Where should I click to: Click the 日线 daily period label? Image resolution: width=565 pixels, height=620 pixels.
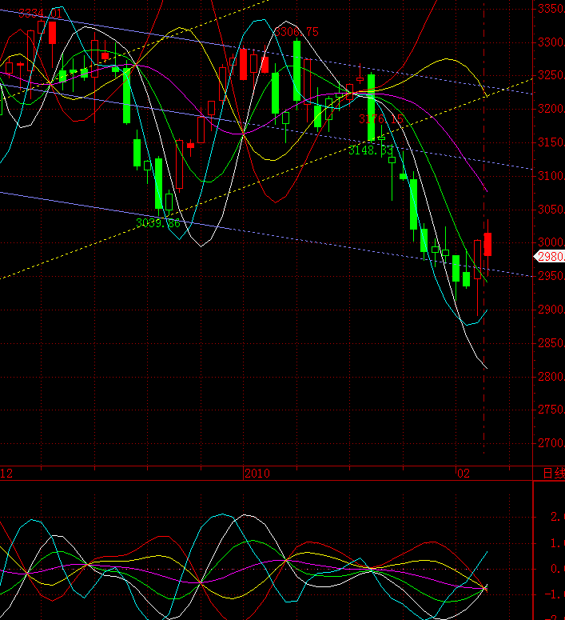pos(554,474)
